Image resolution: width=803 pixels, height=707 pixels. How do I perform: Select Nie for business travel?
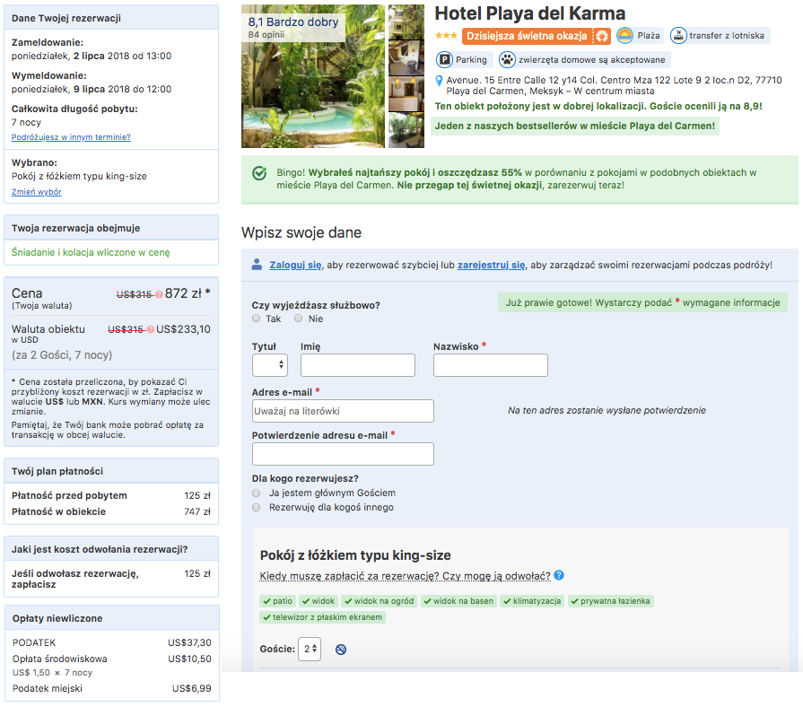coord(299,319)
